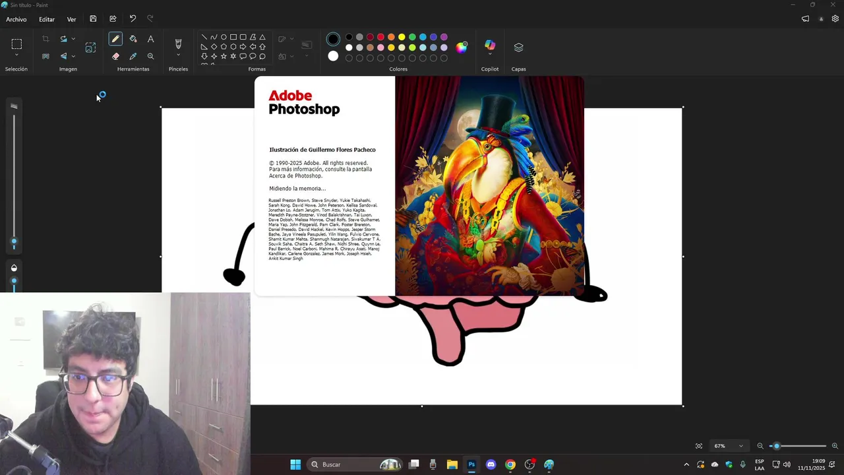Click the Undo arrow

(x=133, y=19)
